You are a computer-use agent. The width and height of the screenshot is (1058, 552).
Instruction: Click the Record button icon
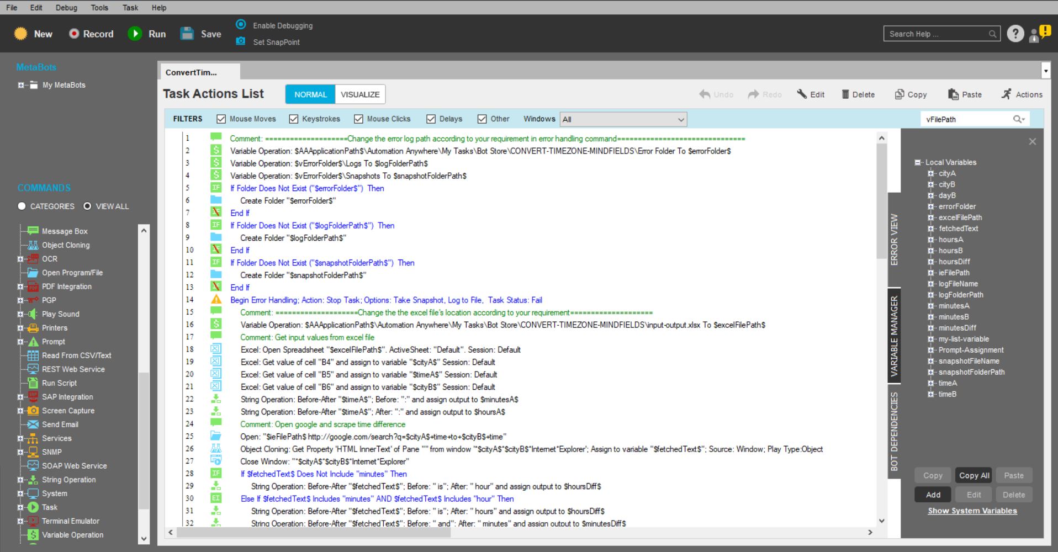coord(74,34)
